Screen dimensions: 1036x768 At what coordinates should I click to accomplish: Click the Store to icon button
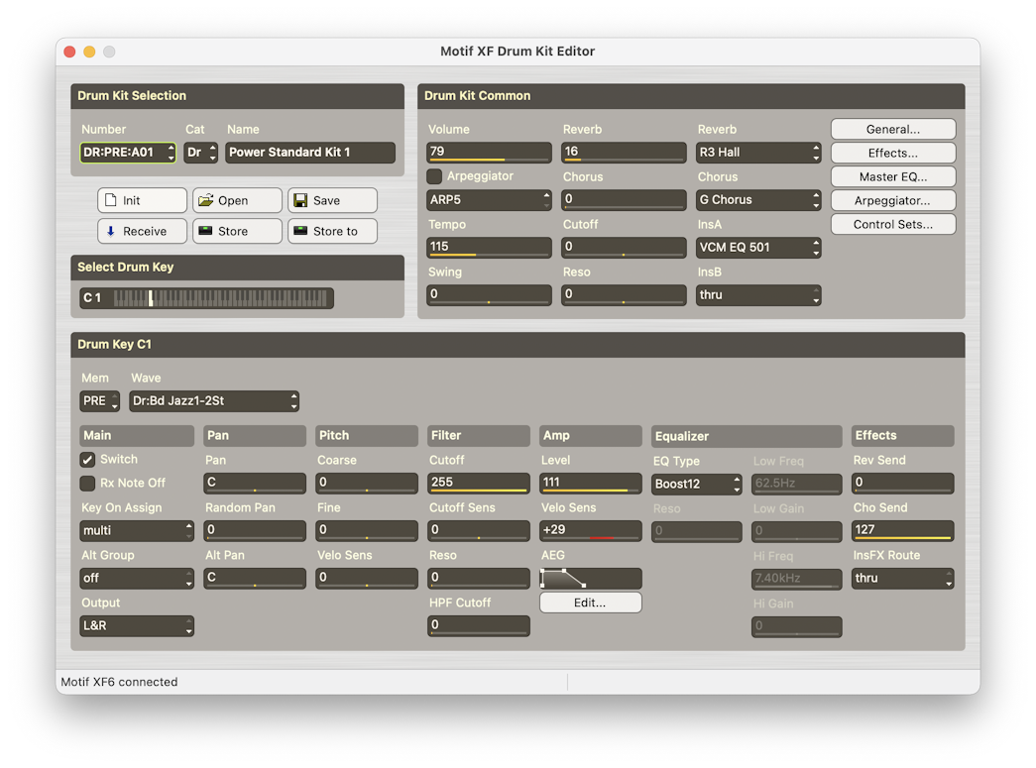click(x=332, y=231)
